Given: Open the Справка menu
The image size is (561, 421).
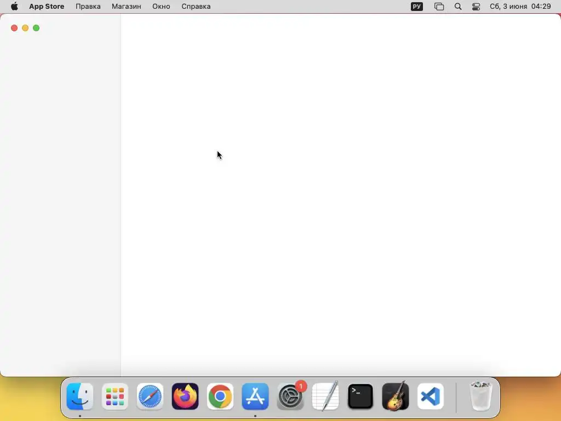Looking at the screenshot, I should pyautogui.click(x=196, y=7).
